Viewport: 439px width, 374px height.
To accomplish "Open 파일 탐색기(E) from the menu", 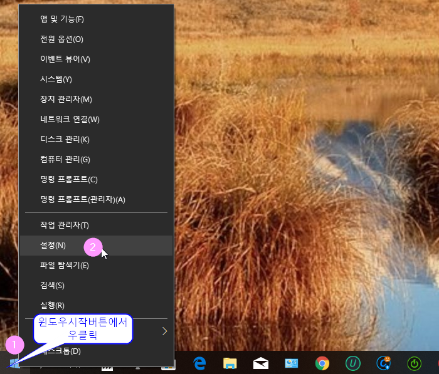I will click(96, 265).
